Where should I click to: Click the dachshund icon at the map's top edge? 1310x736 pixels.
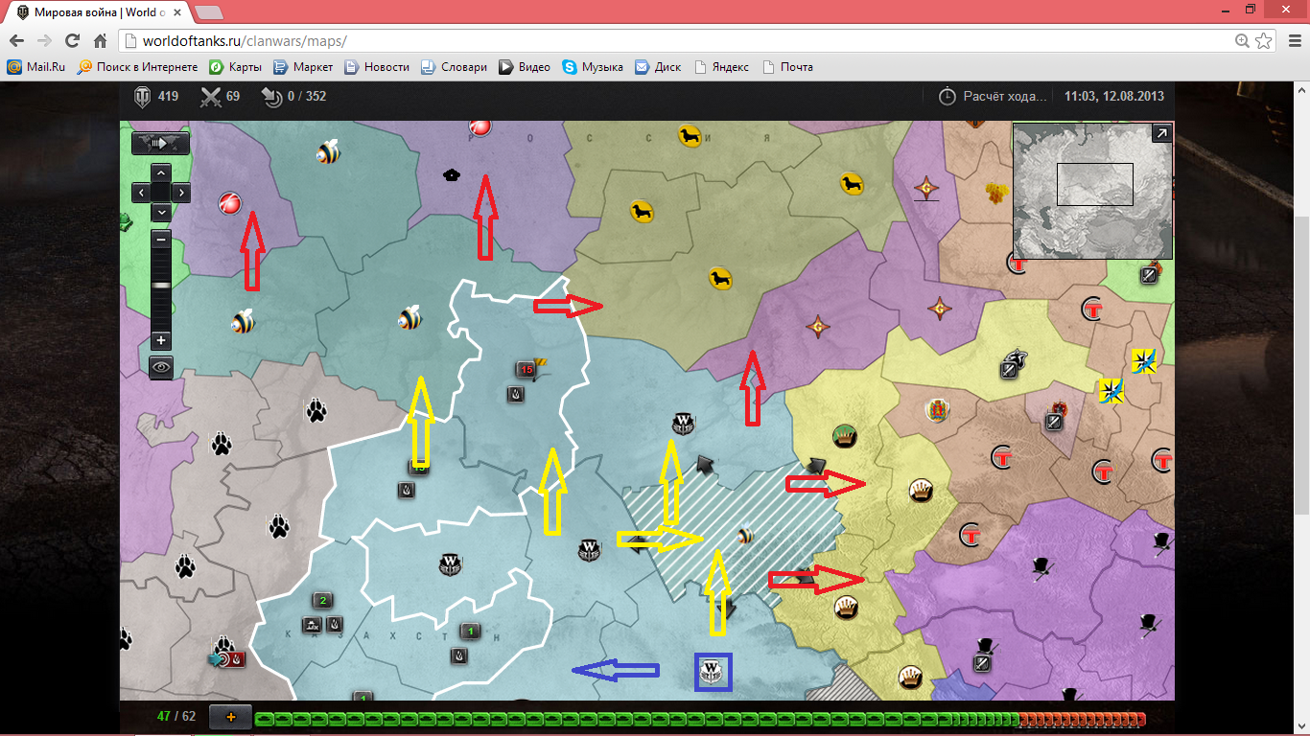tap(689, 136)
